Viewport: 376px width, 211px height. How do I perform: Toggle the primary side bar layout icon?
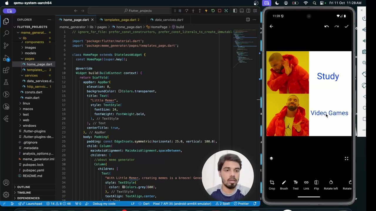point(235,11)
